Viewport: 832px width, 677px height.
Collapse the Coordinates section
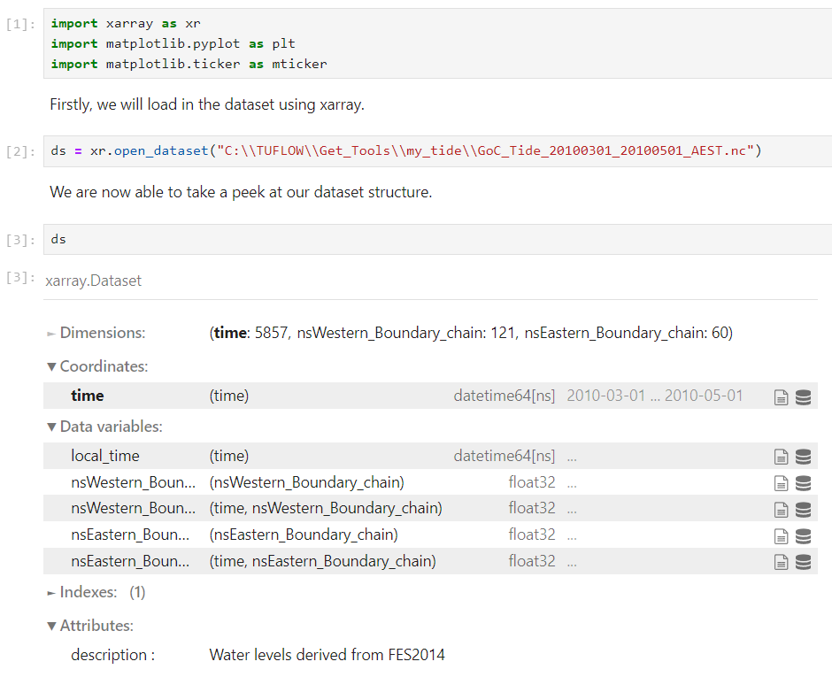coord(51,365)
